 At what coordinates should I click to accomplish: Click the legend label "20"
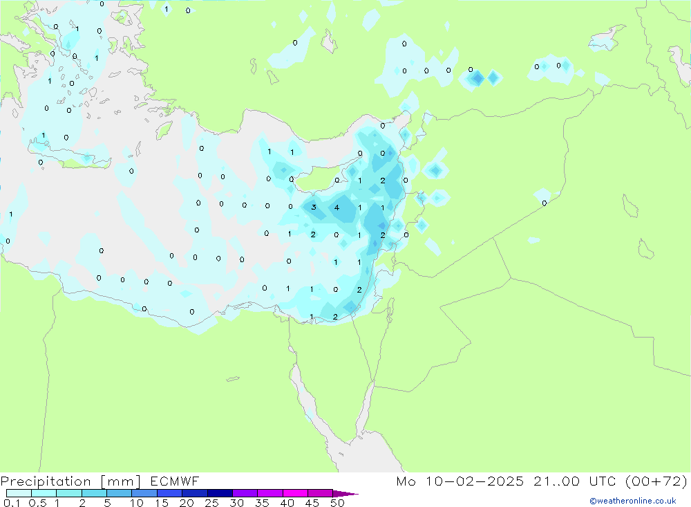click(187, 503)
